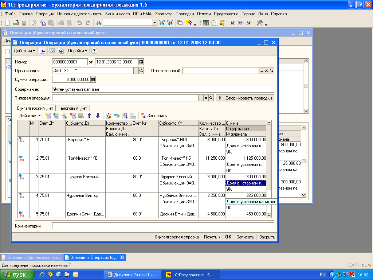Viewport: 373px width, 280px height.
Task: Click the delete row red X icon
Action: pyautogui.click(x=73, y=116)
